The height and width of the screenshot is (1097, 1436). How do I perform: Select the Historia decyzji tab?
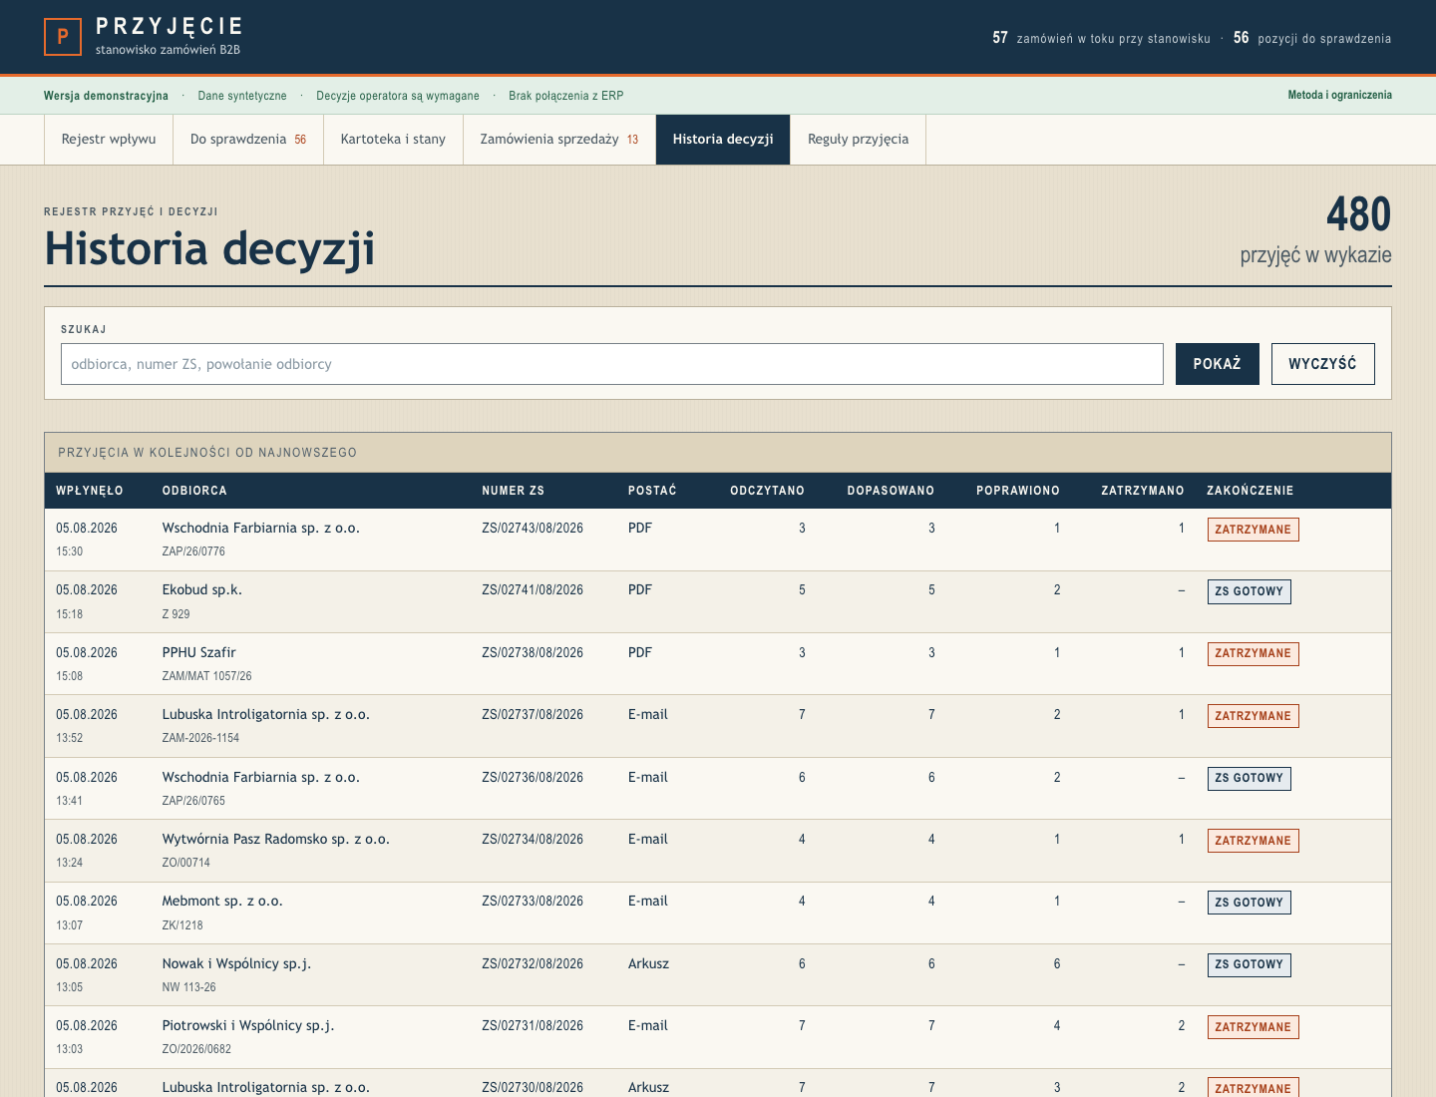(x=723, y=140)
